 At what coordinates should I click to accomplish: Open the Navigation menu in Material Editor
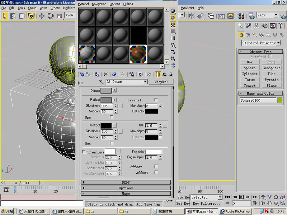(99, 4)
